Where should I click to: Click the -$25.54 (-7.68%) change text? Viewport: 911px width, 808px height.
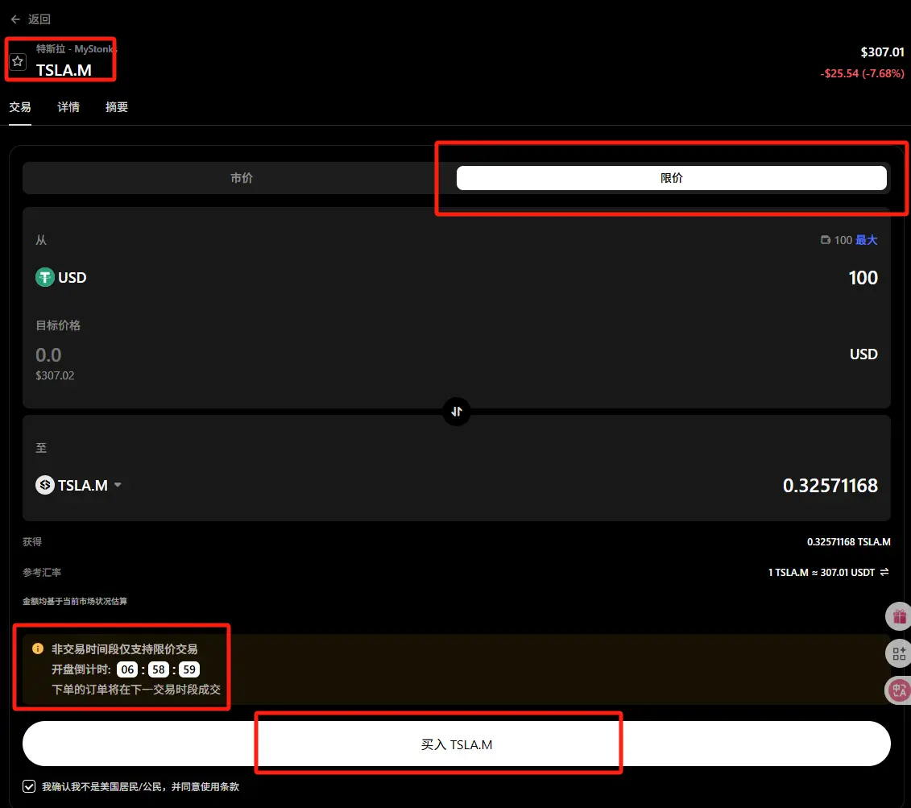pos(862,73)
